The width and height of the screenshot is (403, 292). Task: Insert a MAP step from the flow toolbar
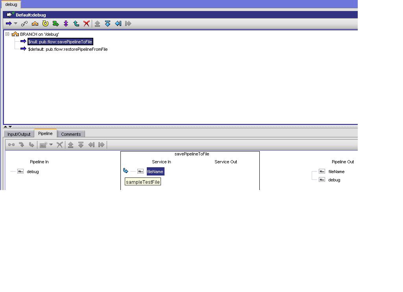[24, 24]
